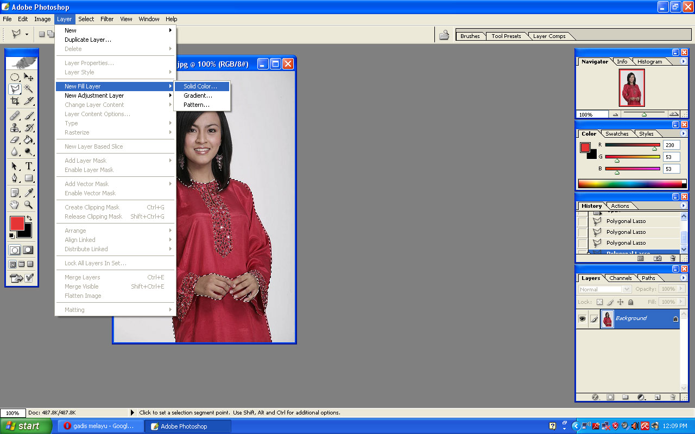Select the Elliptical Marquee tool
This screenshot has width=695, height=434.
point(15,78)
